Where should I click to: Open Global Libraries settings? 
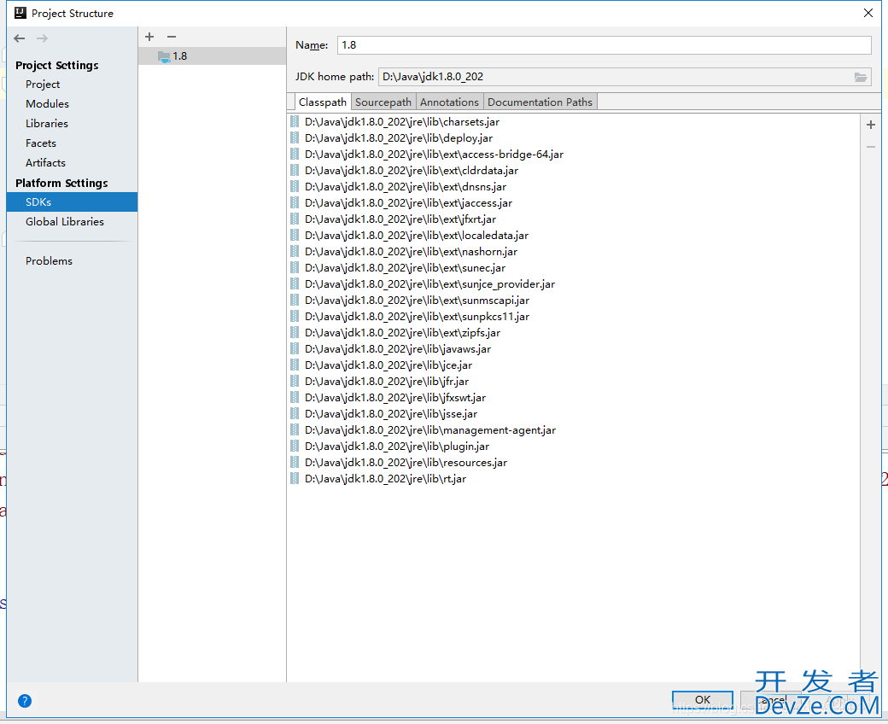click(65, 222)
